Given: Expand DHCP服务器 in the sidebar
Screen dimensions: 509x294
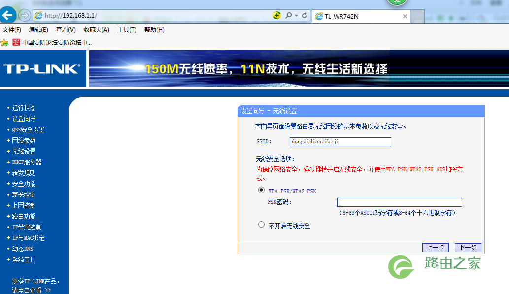Looking at the screenshot, I should click(x=27, y=162).
